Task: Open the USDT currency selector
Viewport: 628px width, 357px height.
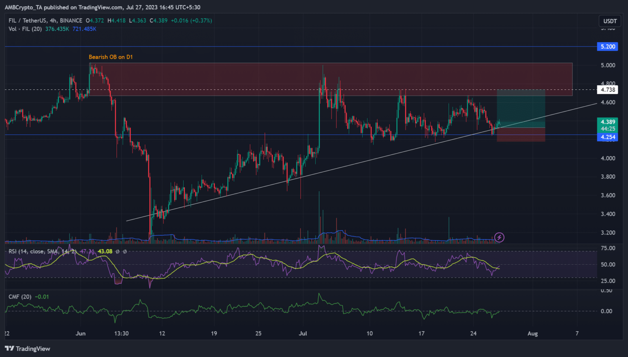Action: pyautogui.click(x=610, y=21)
